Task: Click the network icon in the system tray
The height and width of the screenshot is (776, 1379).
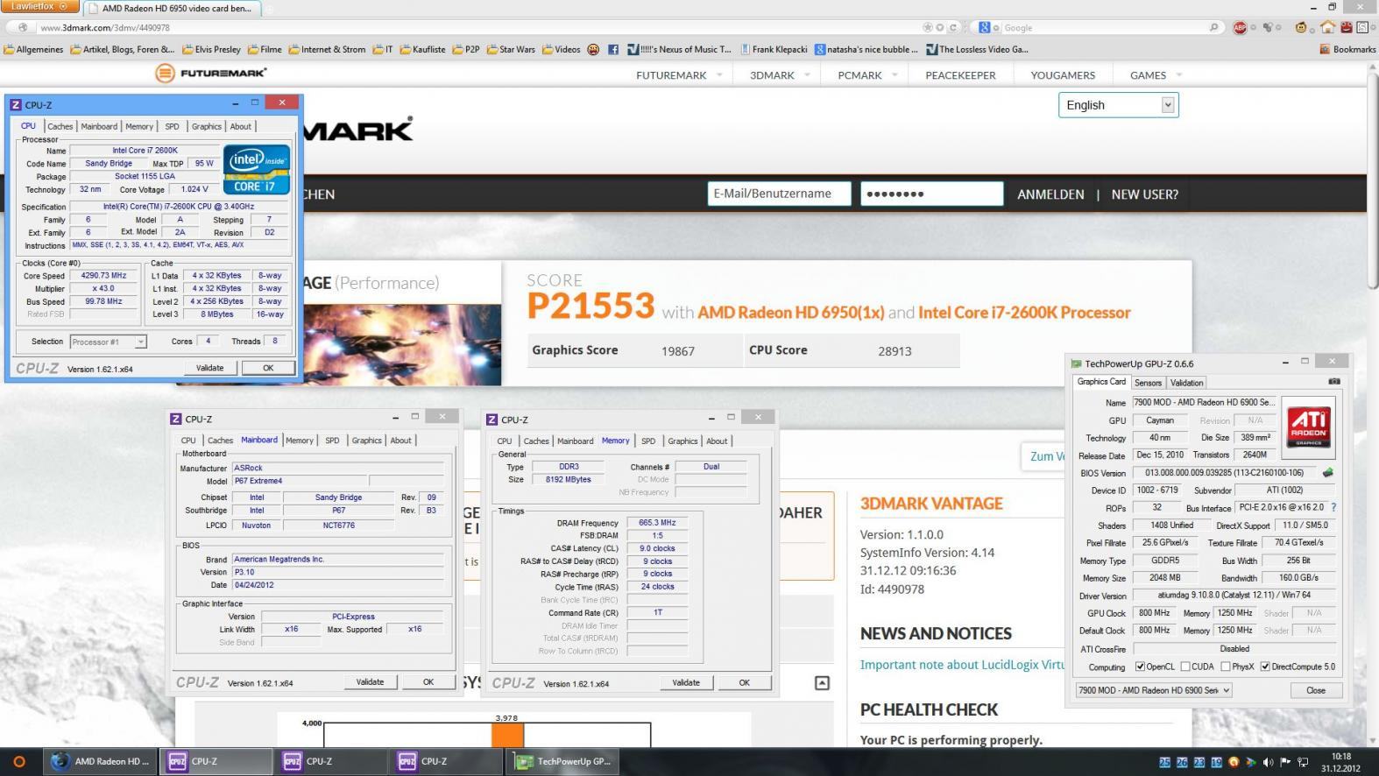Action: (1304, 763)
